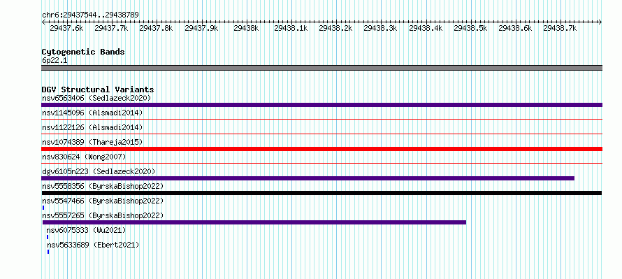This screenshot has height=279, width=622.
Task: Click the 29437.9k ruler label
Action: coord(201,28)
